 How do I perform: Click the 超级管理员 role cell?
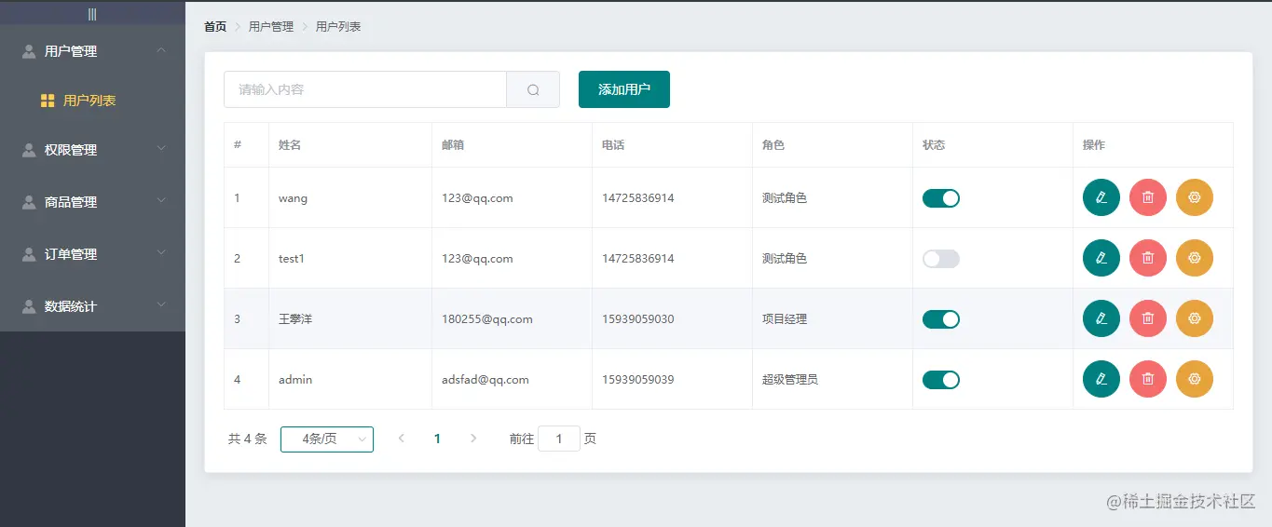(x=790, y=380)
